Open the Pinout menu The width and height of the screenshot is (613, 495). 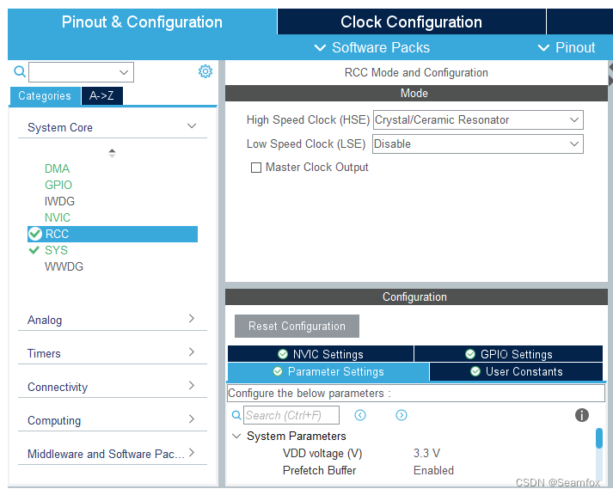coord(567,47)
